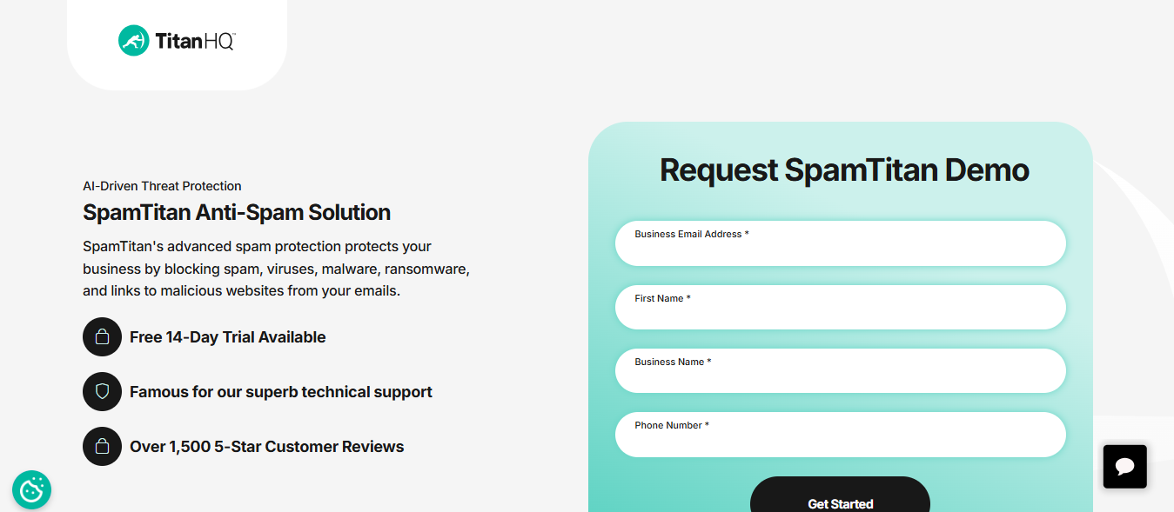Click Famous for our superb technical support
The image size is (1174, 512).
[x=281, y=392]
